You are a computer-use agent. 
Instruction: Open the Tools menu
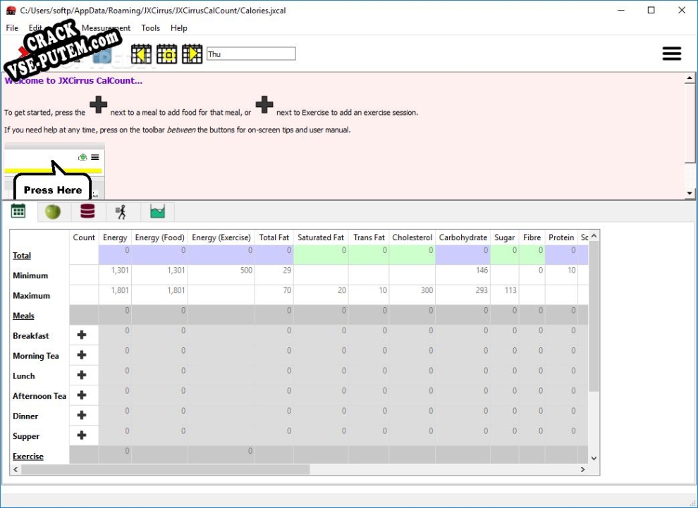pyautogui.click(x=150, y=28)
